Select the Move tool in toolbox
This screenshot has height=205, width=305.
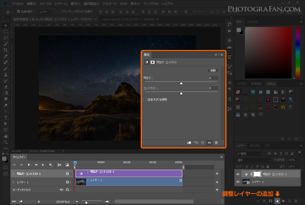[6, 26]
